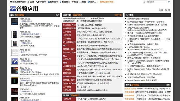The height and width of the screenshot is (101, 180).
Task: Click 声卡/音频接口 category cell
Action: 69,42
